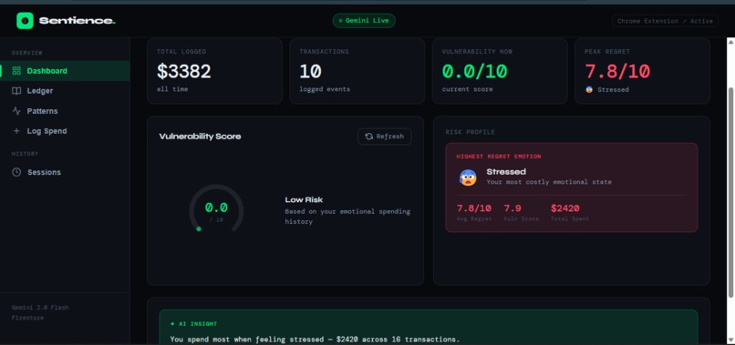
Task: Click the green dot on the gauge
Action: click(199, 228)
